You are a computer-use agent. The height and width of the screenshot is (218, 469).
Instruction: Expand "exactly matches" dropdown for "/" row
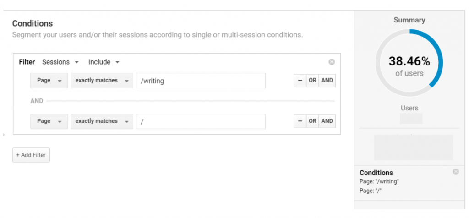pos(102,121)
